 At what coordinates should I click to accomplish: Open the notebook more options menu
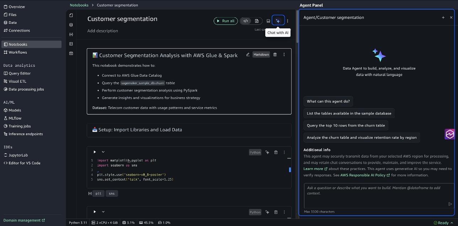click(288, 21)
